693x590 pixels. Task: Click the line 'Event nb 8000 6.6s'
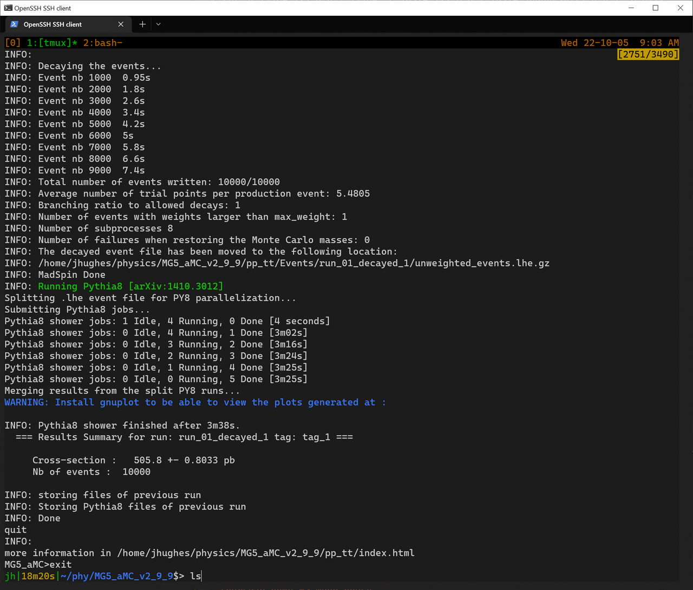tap(75, 159)
